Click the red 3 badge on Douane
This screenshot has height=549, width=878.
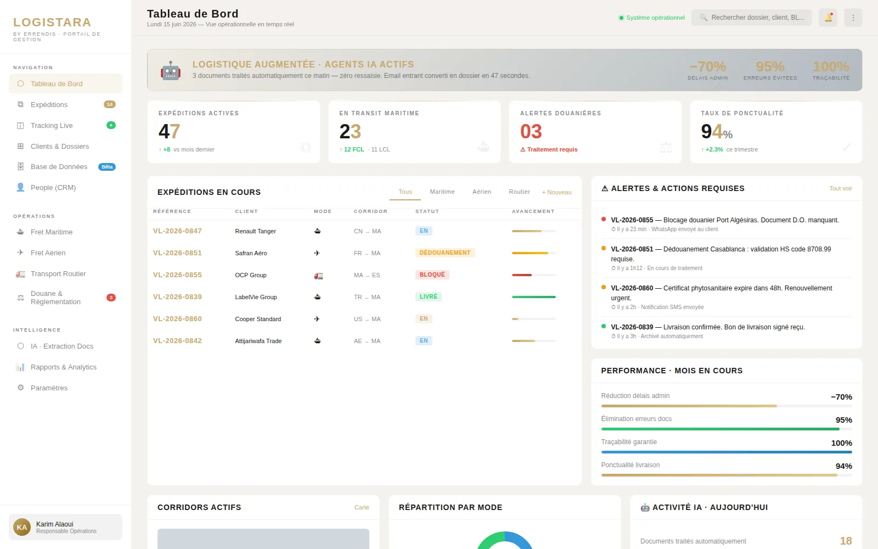(x=111, y=298)
